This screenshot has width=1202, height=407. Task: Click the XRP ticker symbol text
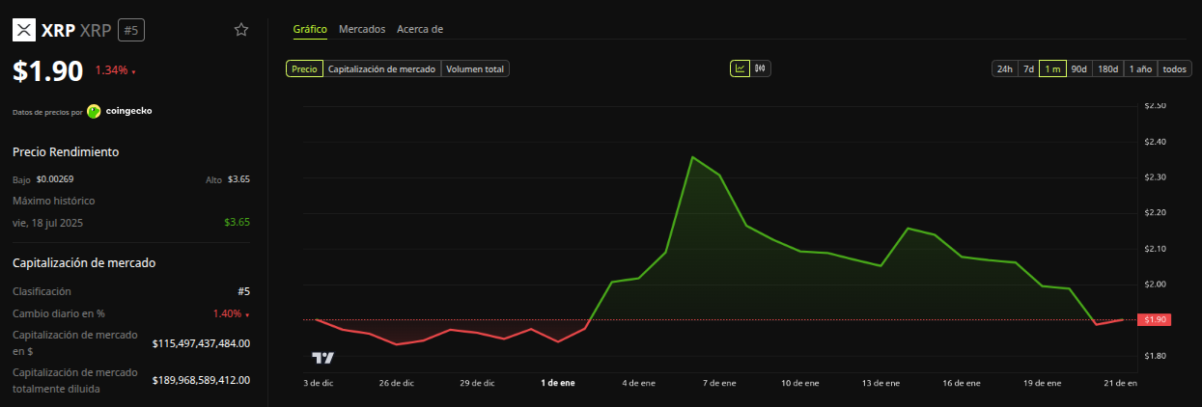(x=95, y=30)
